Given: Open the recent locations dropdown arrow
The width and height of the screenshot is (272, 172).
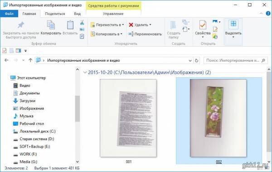Looking at the screenshot, I should [x=23, y=60].
